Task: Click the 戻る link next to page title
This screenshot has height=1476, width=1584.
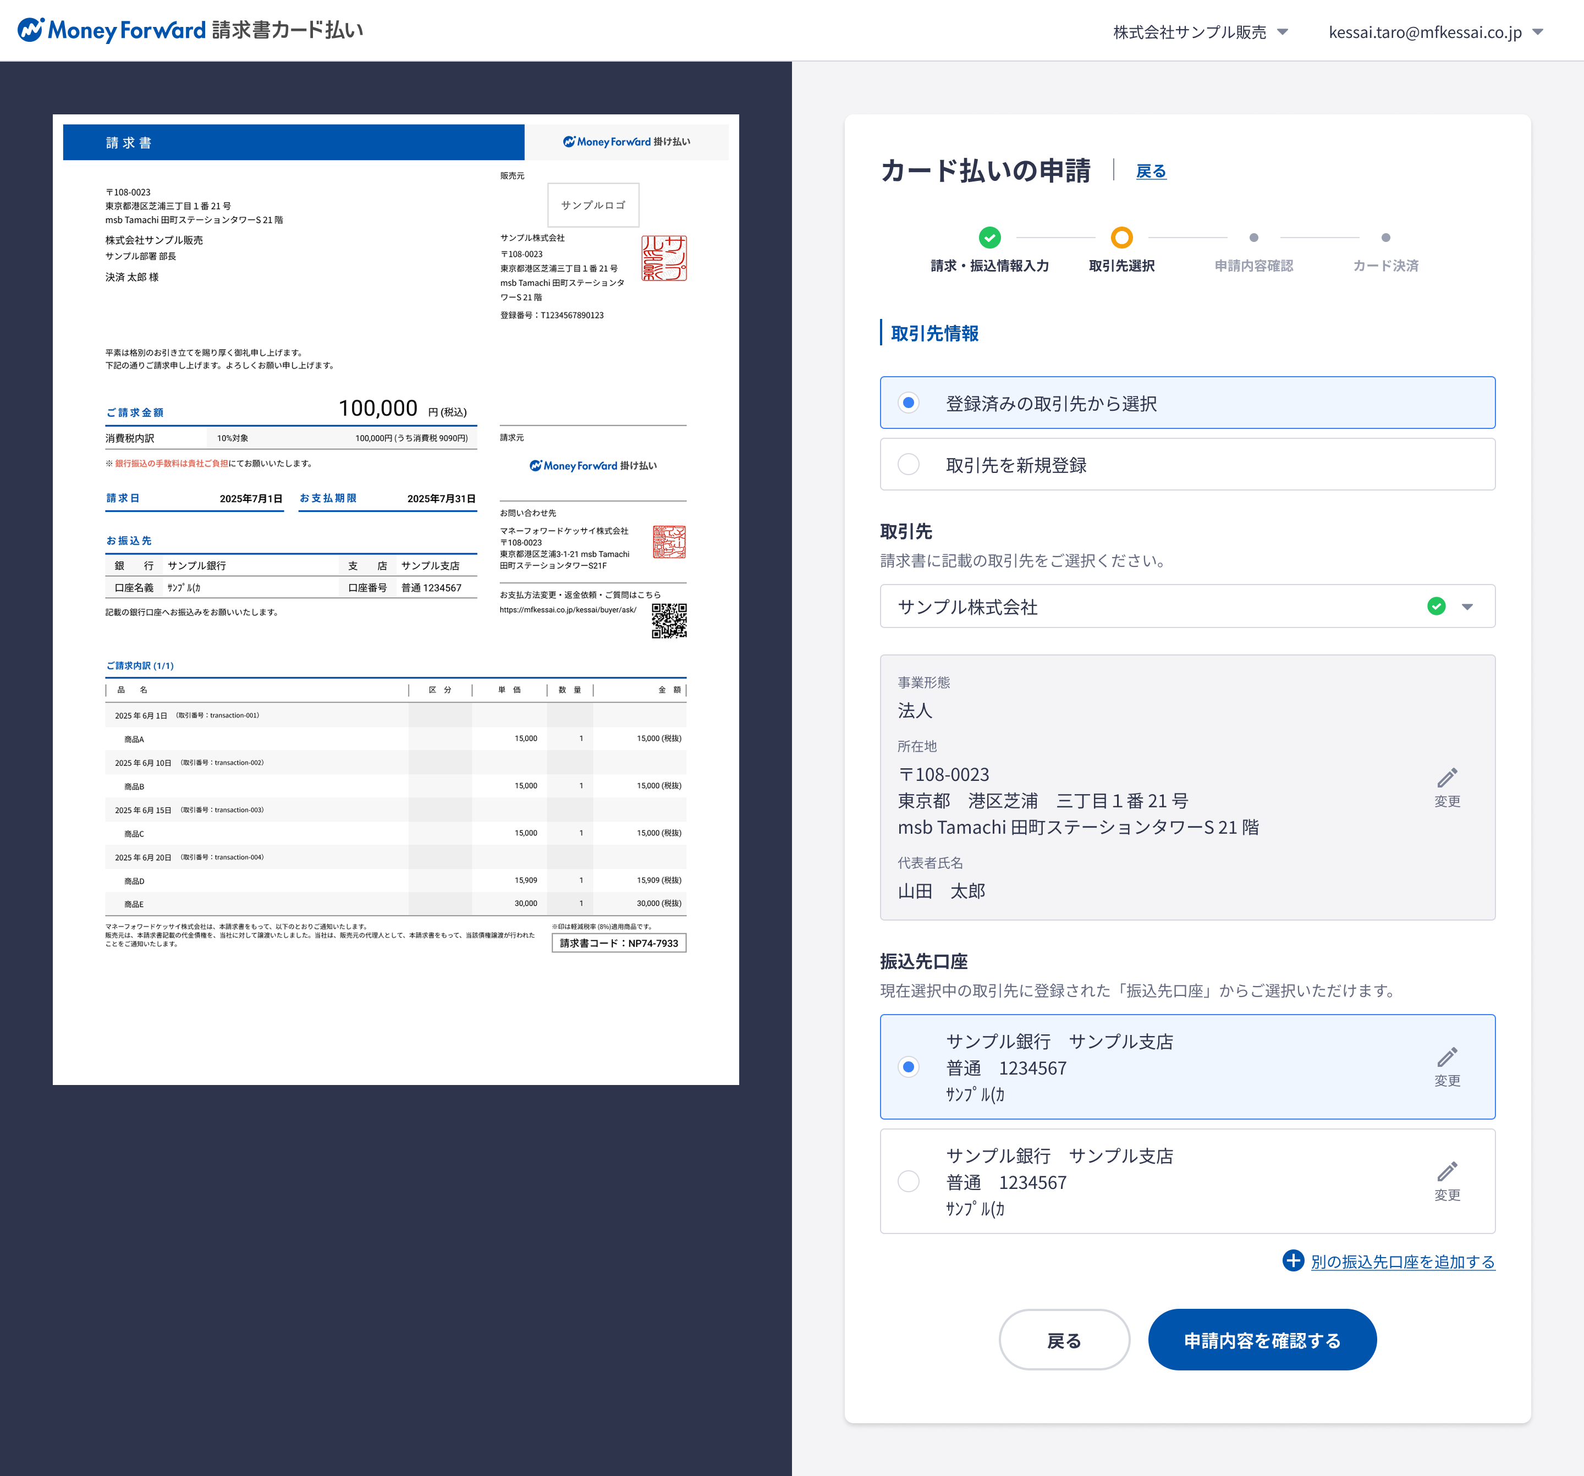Action: pos(1151,171)
